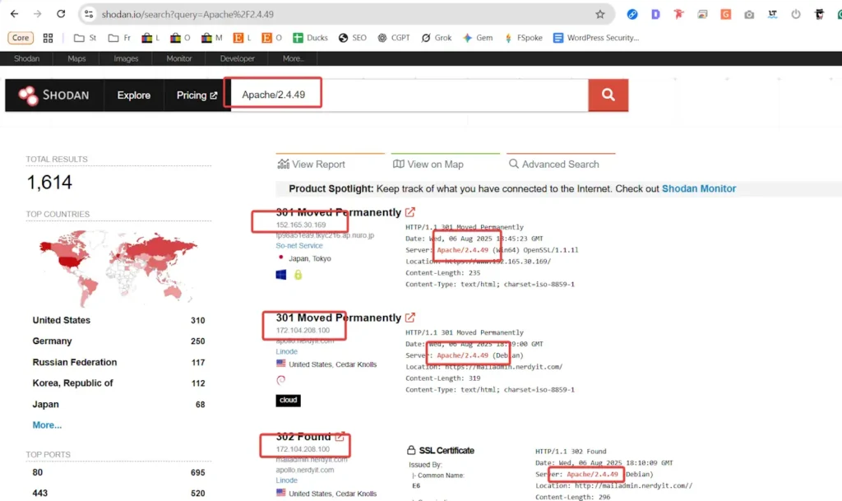Open the Explore navigation item
842x501 pixels.
(x=134, y=95)
